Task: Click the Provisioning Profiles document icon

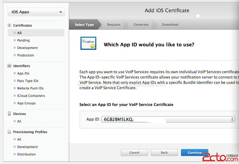Action: (9, 132)
